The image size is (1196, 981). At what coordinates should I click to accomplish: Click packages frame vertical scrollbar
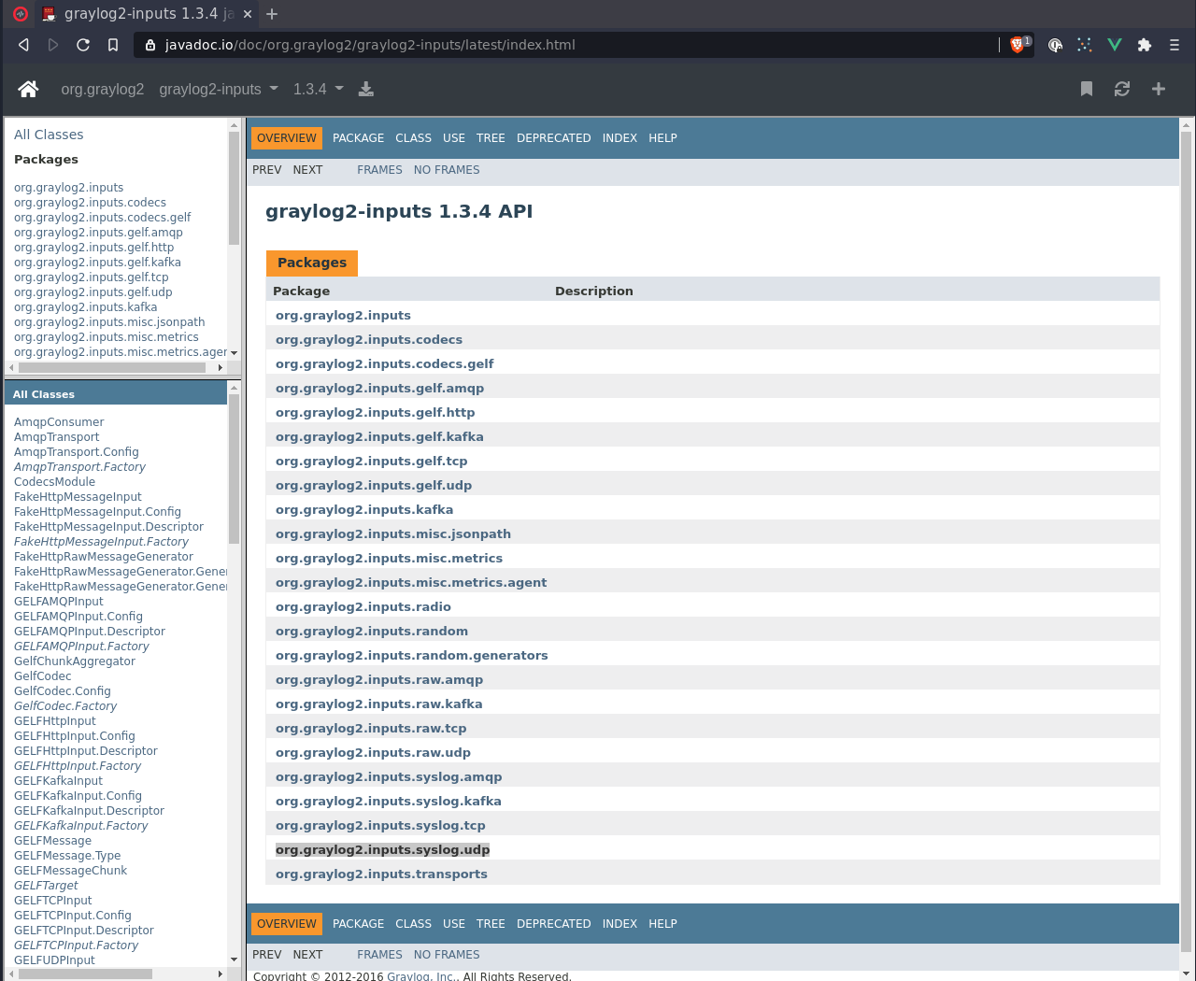234,187
